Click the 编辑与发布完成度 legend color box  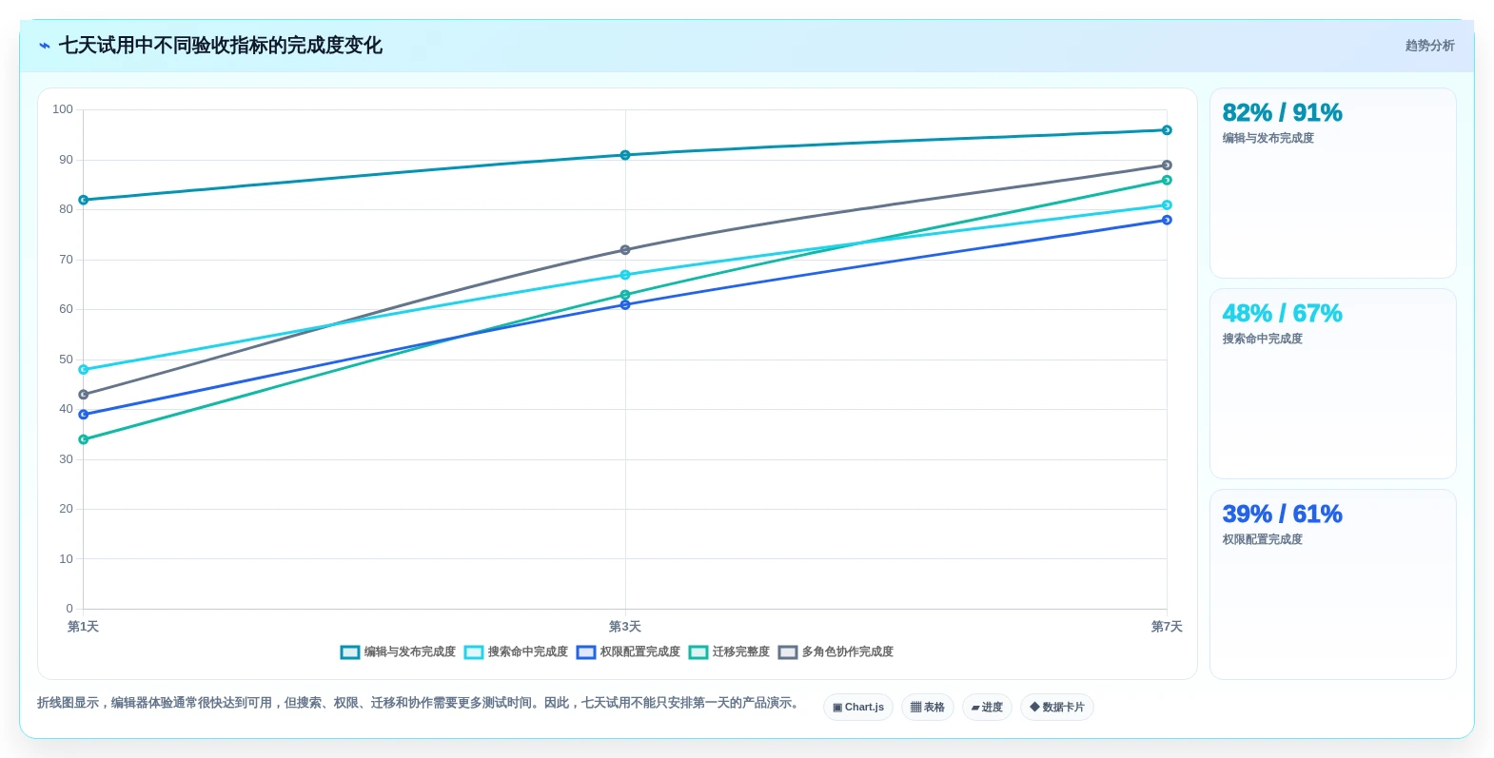click(x=350, y=652)
